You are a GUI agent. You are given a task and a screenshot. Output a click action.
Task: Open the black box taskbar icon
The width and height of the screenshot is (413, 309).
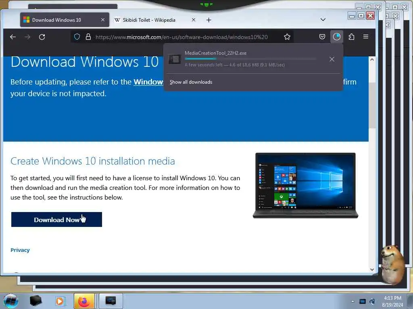point(35,301)
